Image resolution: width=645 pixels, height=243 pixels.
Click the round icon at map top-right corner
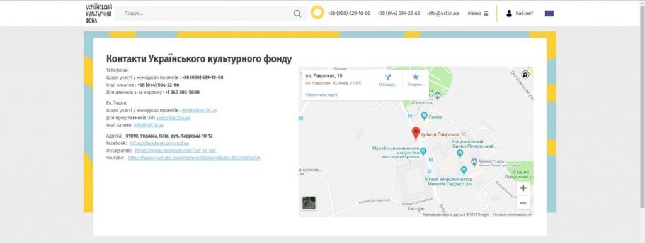point(525,74)
